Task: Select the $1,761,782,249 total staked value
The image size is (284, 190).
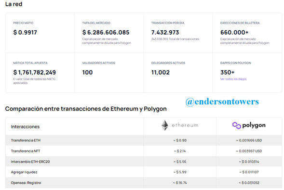Action: point(34,73)
